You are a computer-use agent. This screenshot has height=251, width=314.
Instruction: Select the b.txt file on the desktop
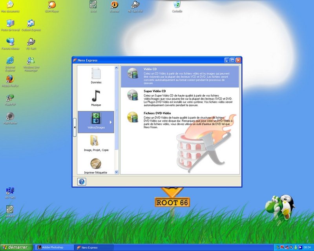(93, 7)
